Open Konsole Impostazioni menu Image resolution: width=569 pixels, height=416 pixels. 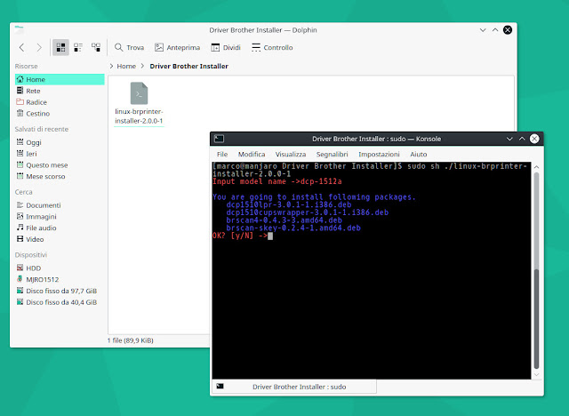coord(379,154)
